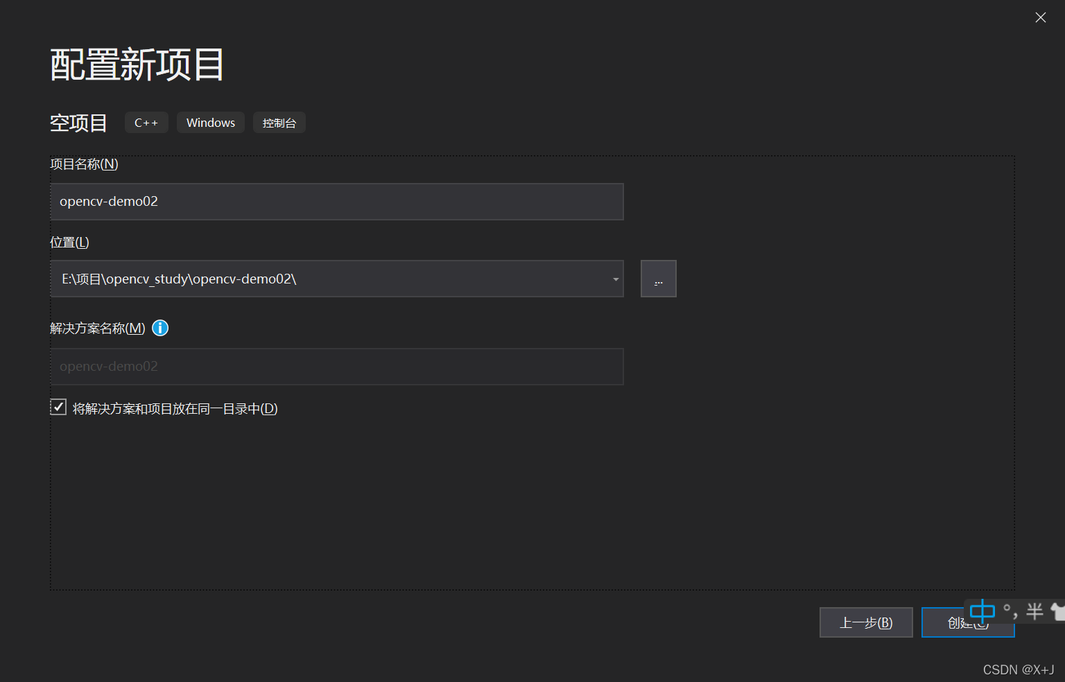Toggle IME punctuation mode icon
1065x682 pixels.
click(1010, 611)
